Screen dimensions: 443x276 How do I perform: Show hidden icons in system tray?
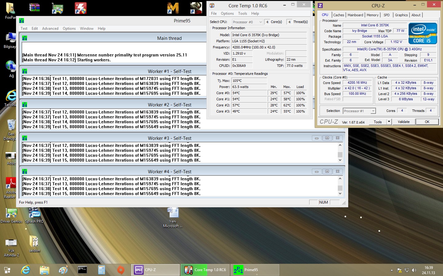(x=392, y=270)
